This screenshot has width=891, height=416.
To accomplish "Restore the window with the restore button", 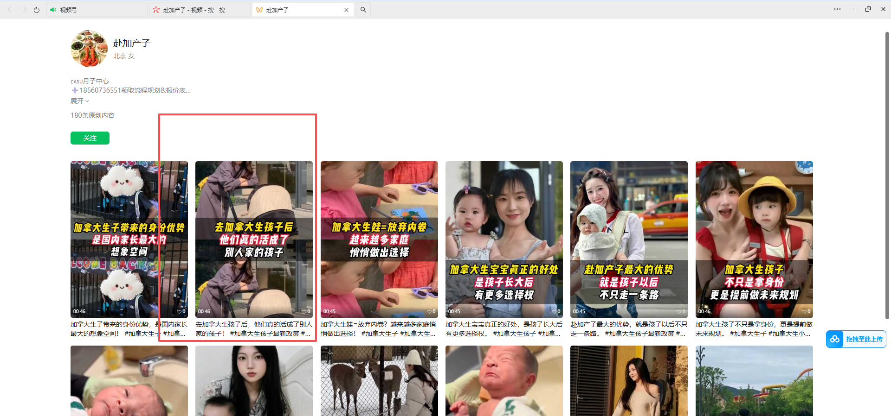I will [x=868, y=9].
